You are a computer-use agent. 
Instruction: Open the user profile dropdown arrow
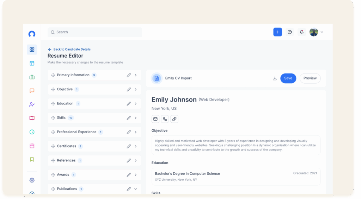pyautogui.click(x=322, y=32)
